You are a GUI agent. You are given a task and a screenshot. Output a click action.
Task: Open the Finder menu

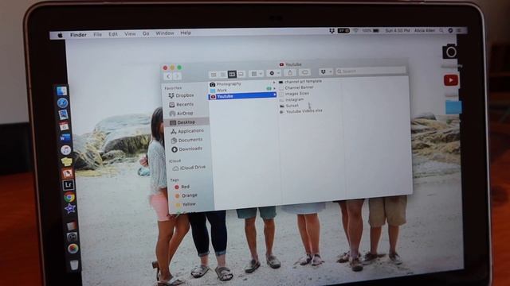click(78, 35)
